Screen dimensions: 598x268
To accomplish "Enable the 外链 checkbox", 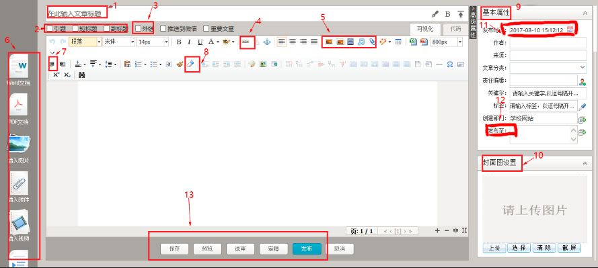I will click(x=138, y=28).
